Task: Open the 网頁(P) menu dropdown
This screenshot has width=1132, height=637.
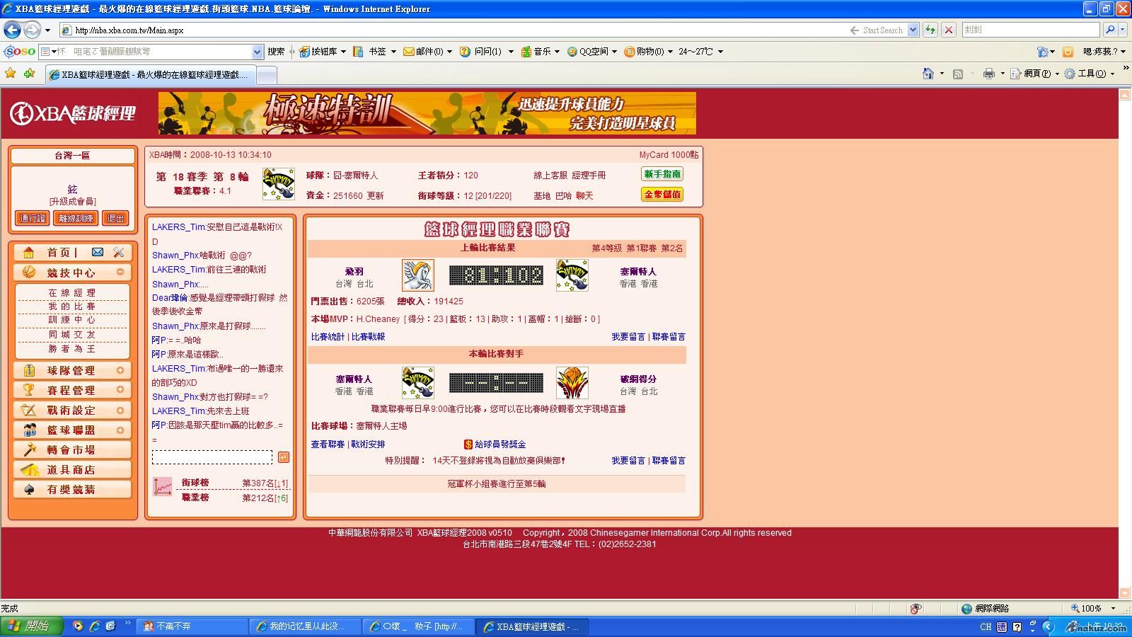Action: pyautogui.click(x=1057, y=74)
